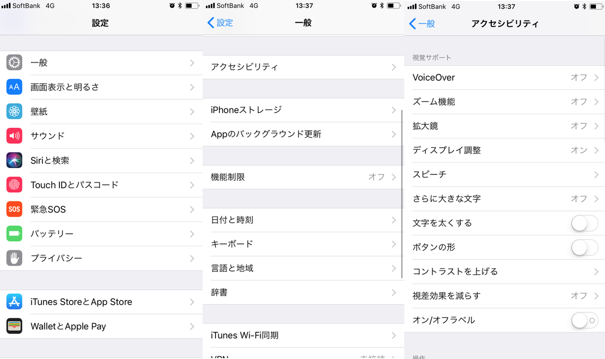This screenshot has width=605, height=359.
Task: Tap the Siriと検索 icon
Action: click(x=14, y=160)
